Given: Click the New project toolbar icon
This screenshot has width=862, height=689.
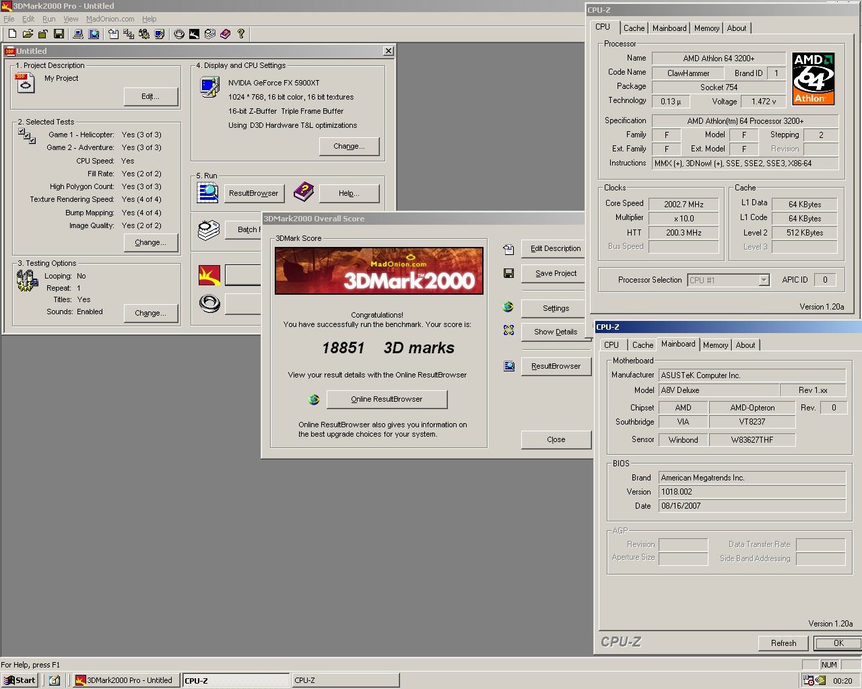Looking at the screenshot, I should pyautogui.click(x=12, y=34).
